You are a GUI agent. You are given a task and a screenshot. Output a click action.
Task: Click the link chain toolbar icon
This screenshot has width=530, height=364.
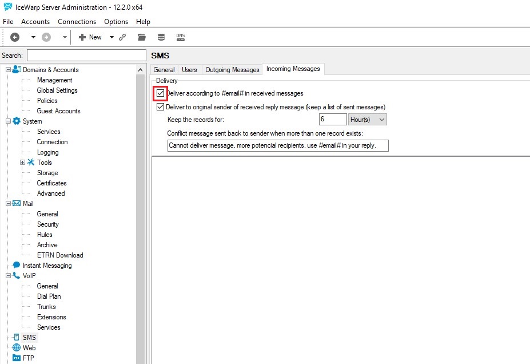point(122,37)
